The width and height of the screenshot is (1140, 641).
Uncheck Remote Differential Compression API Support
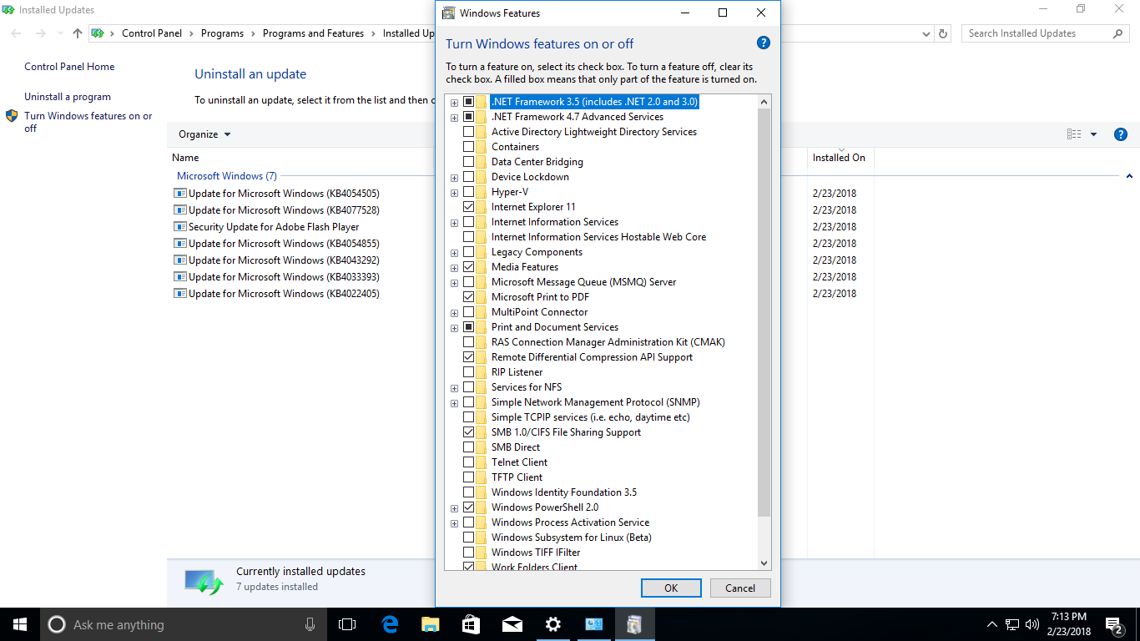(469, 357)
